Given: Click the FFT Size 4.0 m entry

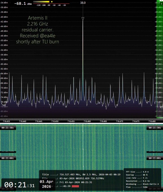Looking at the screenshot, I should [137, 172].
